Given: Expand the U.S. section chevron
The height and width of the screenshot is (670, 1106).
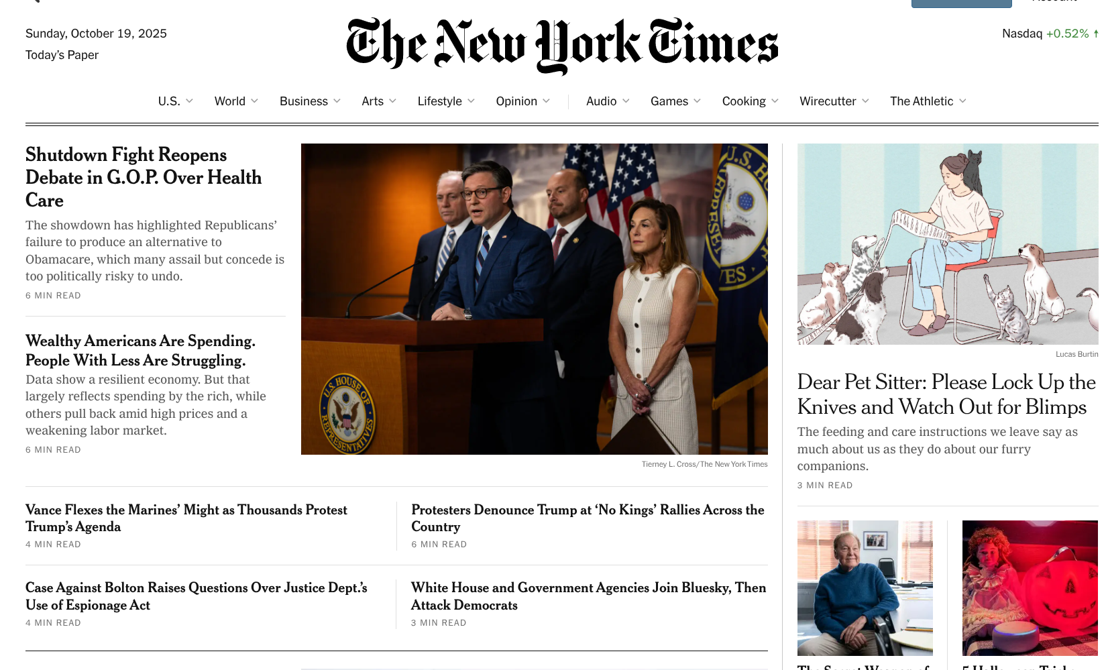Looking at the screenshot, I should click(x=189, y=101).
